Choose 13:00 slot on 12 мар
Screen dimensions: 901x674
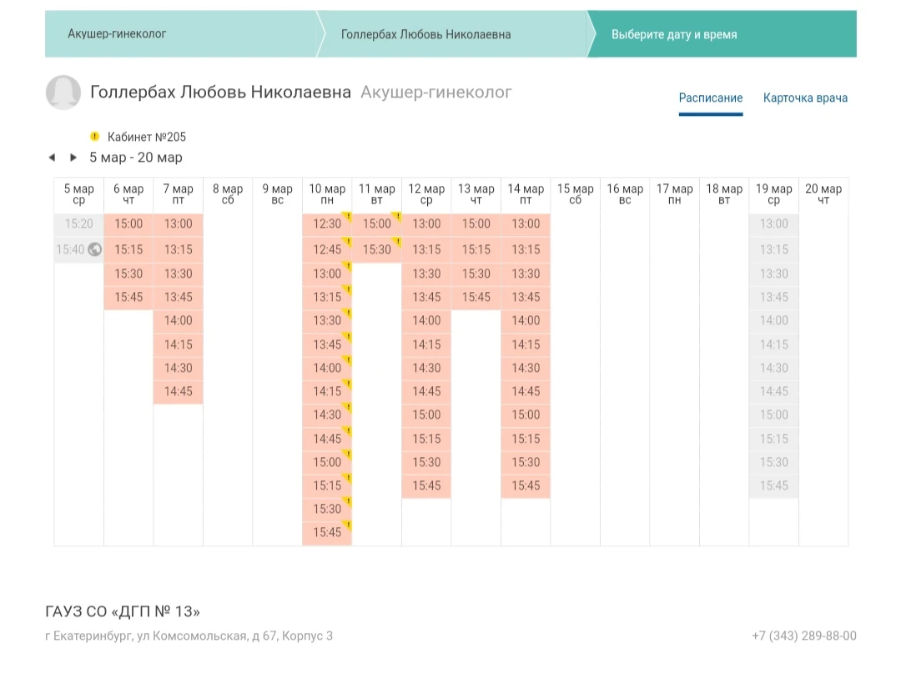(426, 224)
